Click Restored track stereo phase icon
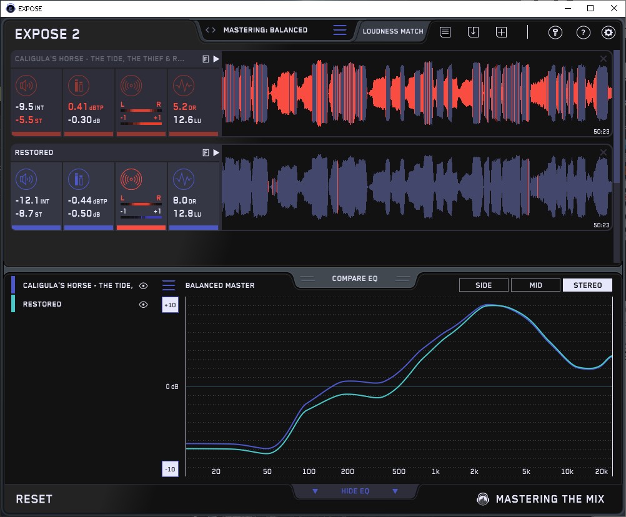 click(x=131, y=179)
